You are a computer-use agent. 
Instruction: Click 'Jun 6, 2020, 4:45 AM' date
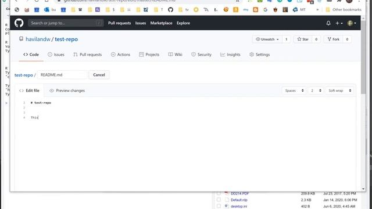339,206
